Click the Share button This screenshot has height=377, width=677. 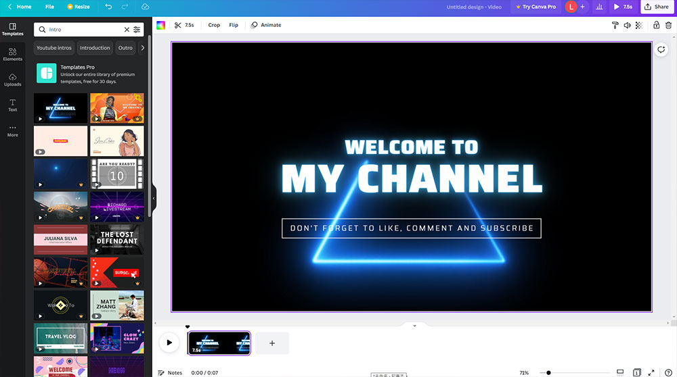tap(657, 7)
